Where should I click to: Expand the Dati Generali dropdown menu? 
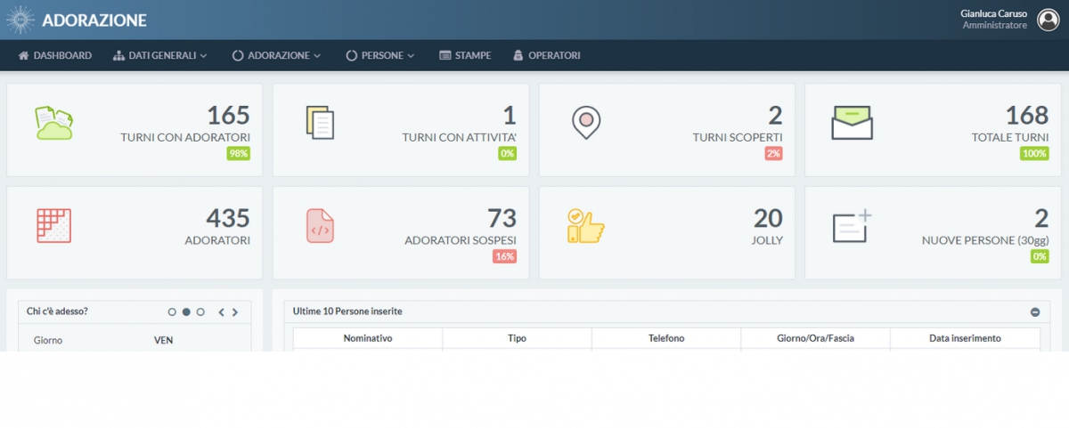[x=160, y=55]
